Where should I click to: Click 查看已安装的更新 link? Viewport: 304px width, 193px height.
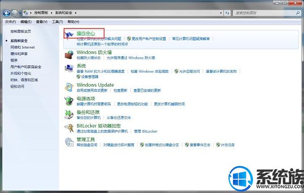coord(147,90)
